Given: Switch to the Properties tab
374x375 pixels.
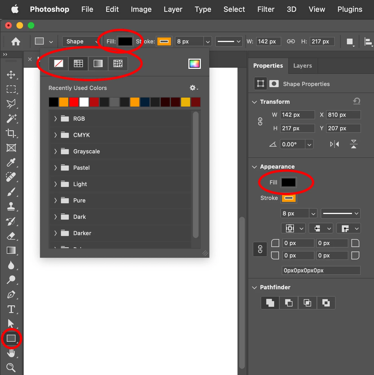Looking at the screenshot, I should coord(268,66).
